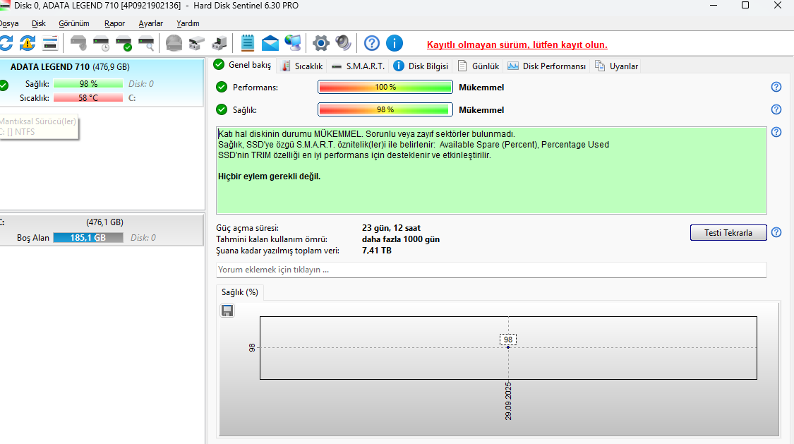Click the comment field 'Yorum eklemek için tıklayın'

491,270
